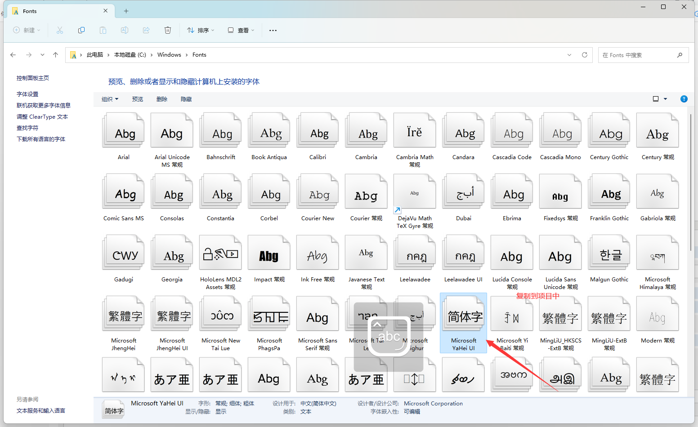Click the Share icon in toolbar

tap(146, 30)
